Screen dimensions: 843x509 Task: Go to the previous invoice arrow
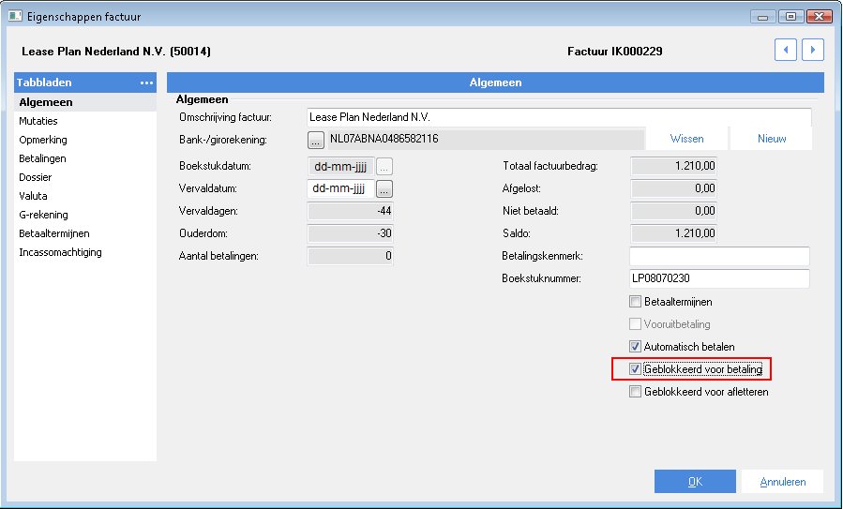pos(786,50)
